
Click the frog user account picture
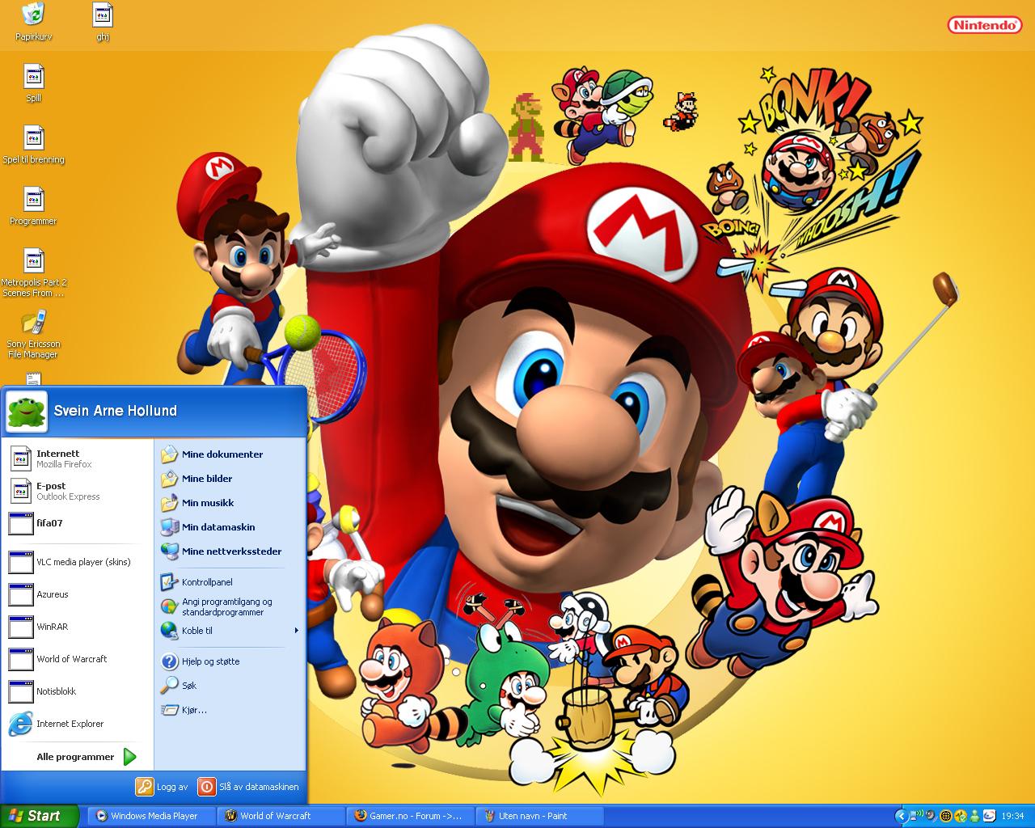tap(27, 412)
